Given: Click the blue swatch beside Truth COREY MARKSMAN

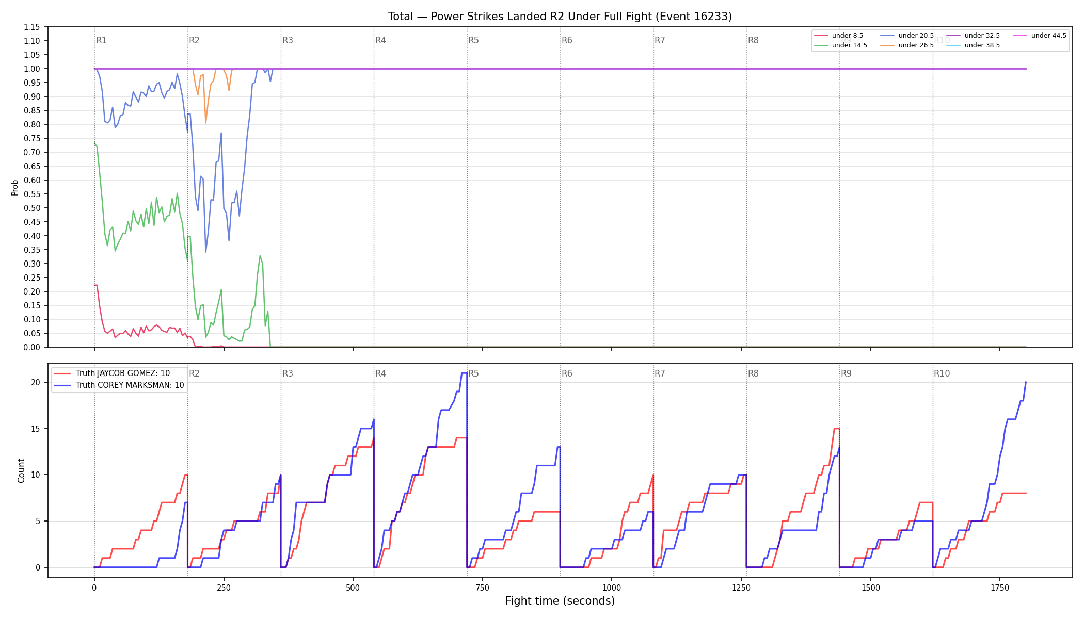Looking at the screenshot, I should [x=62, y=385].
